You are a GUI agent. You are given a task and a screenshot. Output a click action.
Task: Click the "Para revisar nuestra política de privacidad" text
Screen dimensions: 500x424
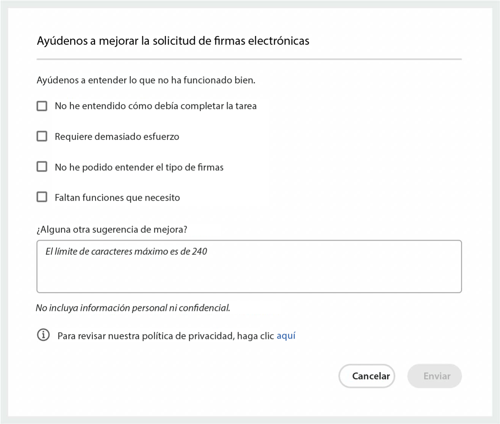click(166, 336)
